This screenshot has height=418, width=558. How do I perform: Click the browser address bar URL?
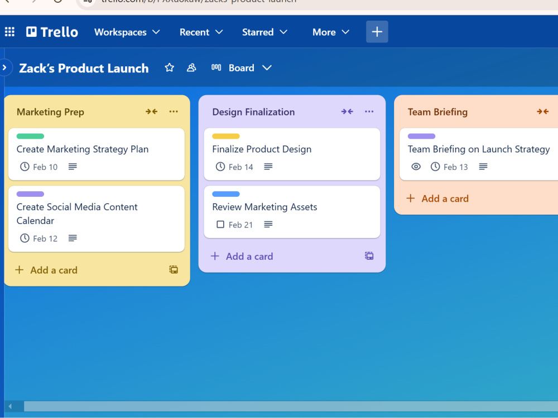199,2
